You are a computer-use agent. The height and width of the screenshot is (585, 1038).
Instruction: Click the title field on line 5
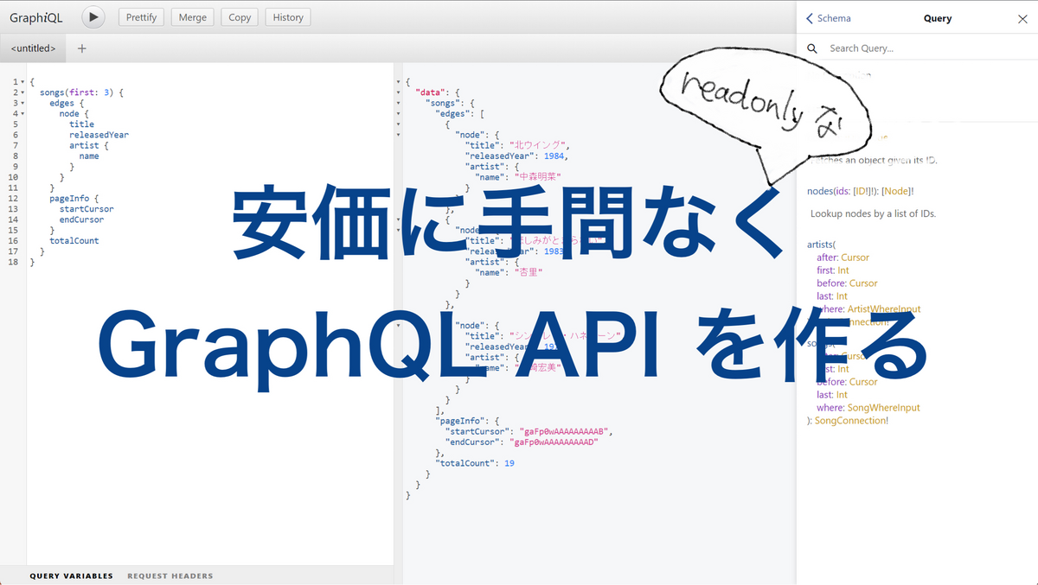coord(81,124)
